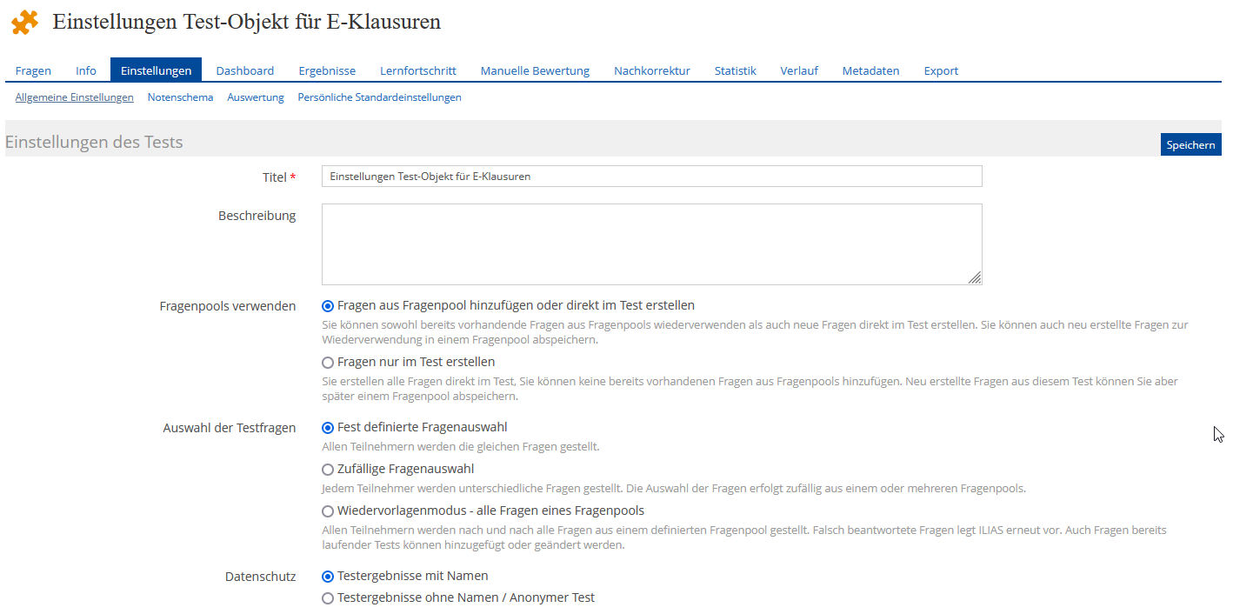Open the Export tab

[x=941, y=70]
